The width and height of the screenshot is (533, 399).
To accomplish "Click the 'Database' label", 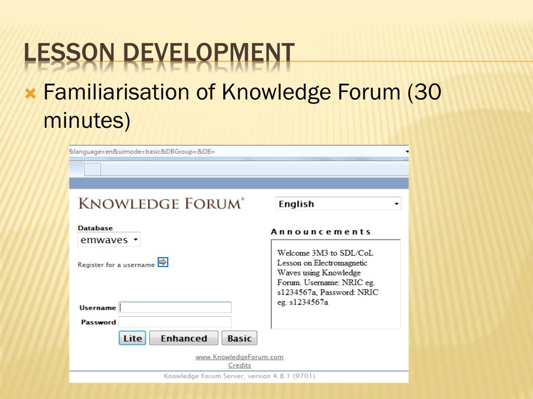I will [95, 228].
